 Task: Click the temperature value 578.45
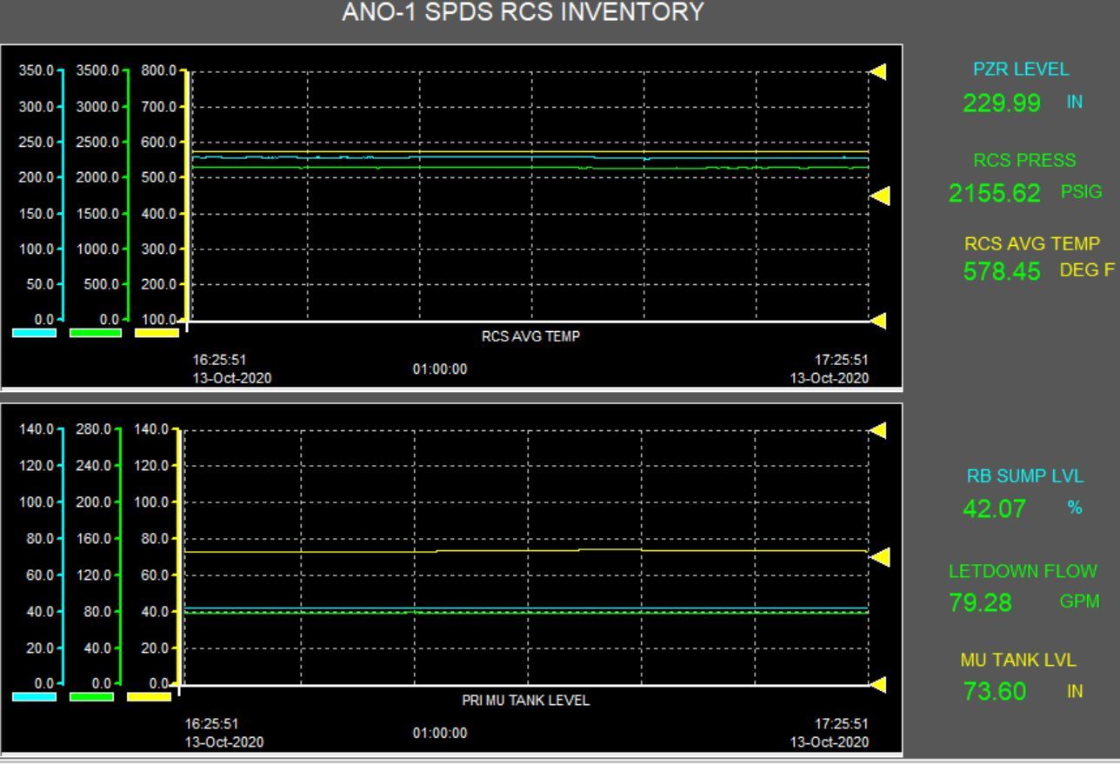pyautogui.click(x=1002, y=272)
